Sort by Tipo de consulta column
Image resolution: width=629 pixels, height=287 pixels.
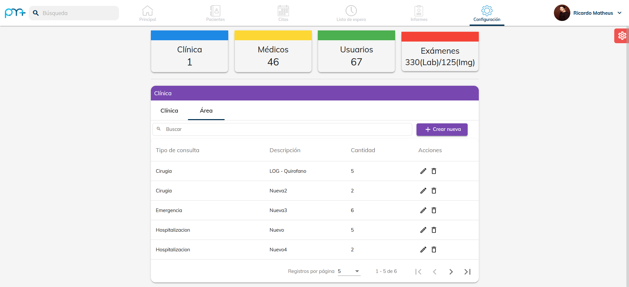coord(177,150)
